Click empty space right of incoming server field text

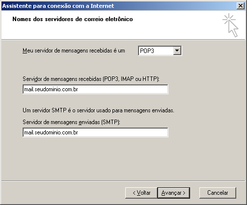(123, 89)
